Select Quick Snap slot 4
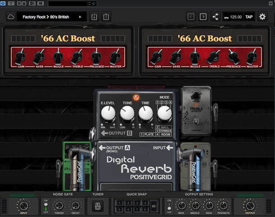Image resolution: width=275 pixels, height=217 pixels. 145,203
